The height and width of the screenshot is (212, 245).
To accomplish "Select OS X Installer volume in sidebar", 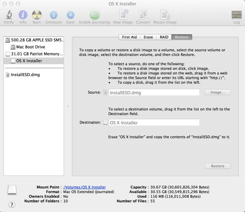I will (33, 61).
